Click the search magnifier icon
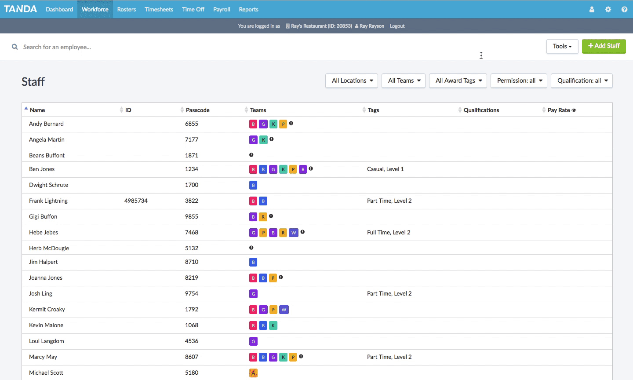 tap(15, 47)
